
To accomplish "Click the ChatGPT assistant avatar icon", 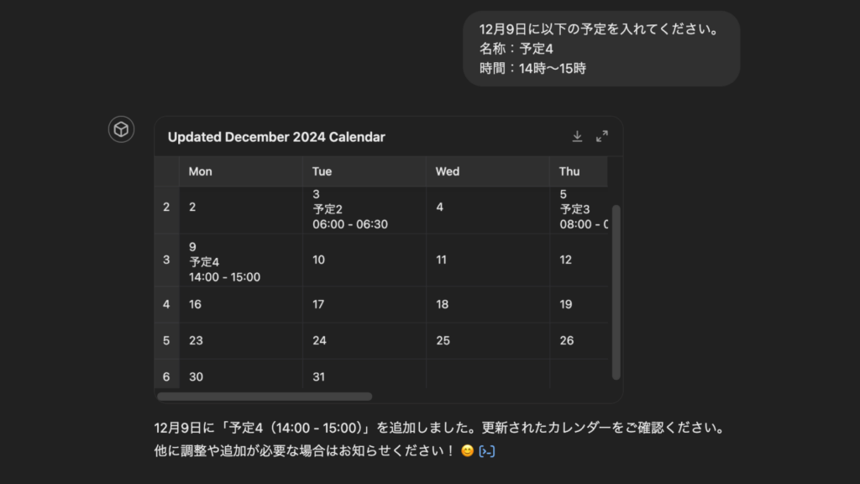I will click(x=121, y=129).
